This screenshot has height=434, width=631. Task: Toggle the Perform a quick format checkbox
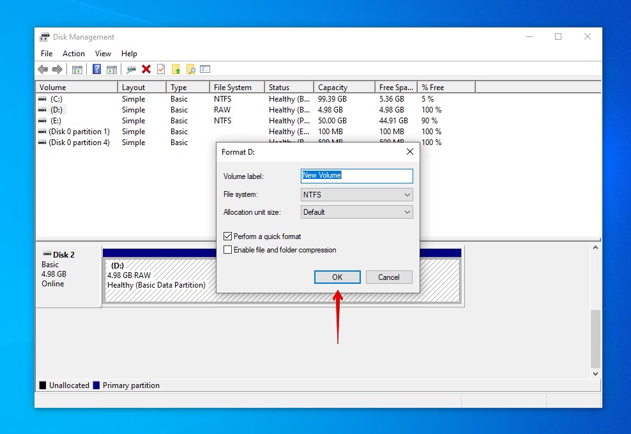(228, 236)
